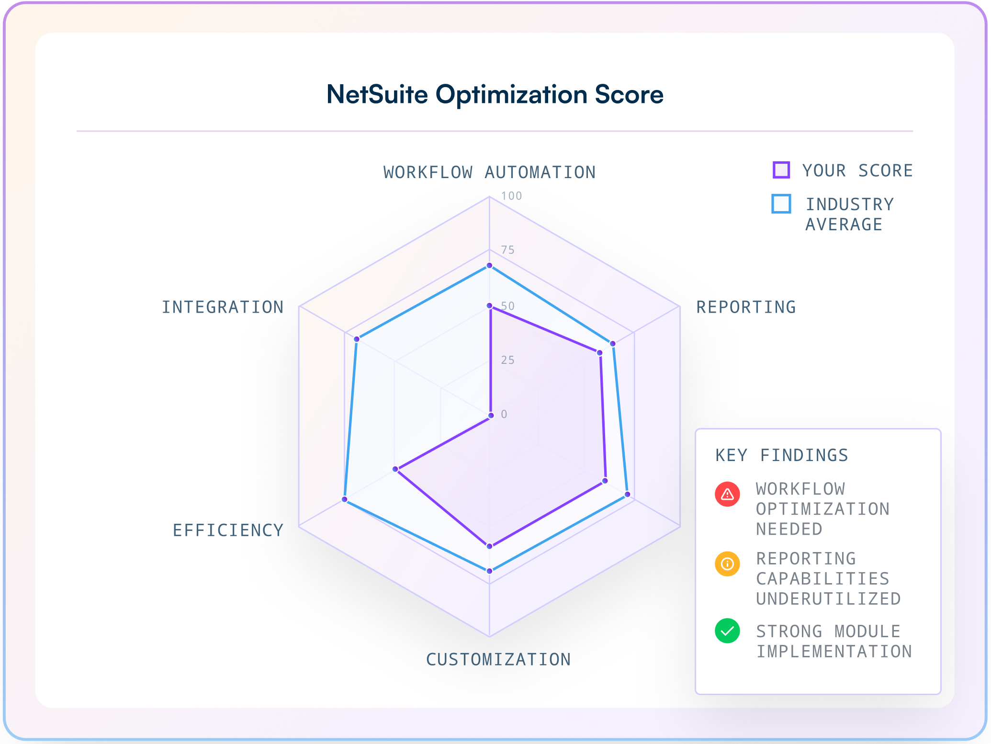
Task: Click the NetSuite Optimization Score title
Action: (x=495, y=94)
